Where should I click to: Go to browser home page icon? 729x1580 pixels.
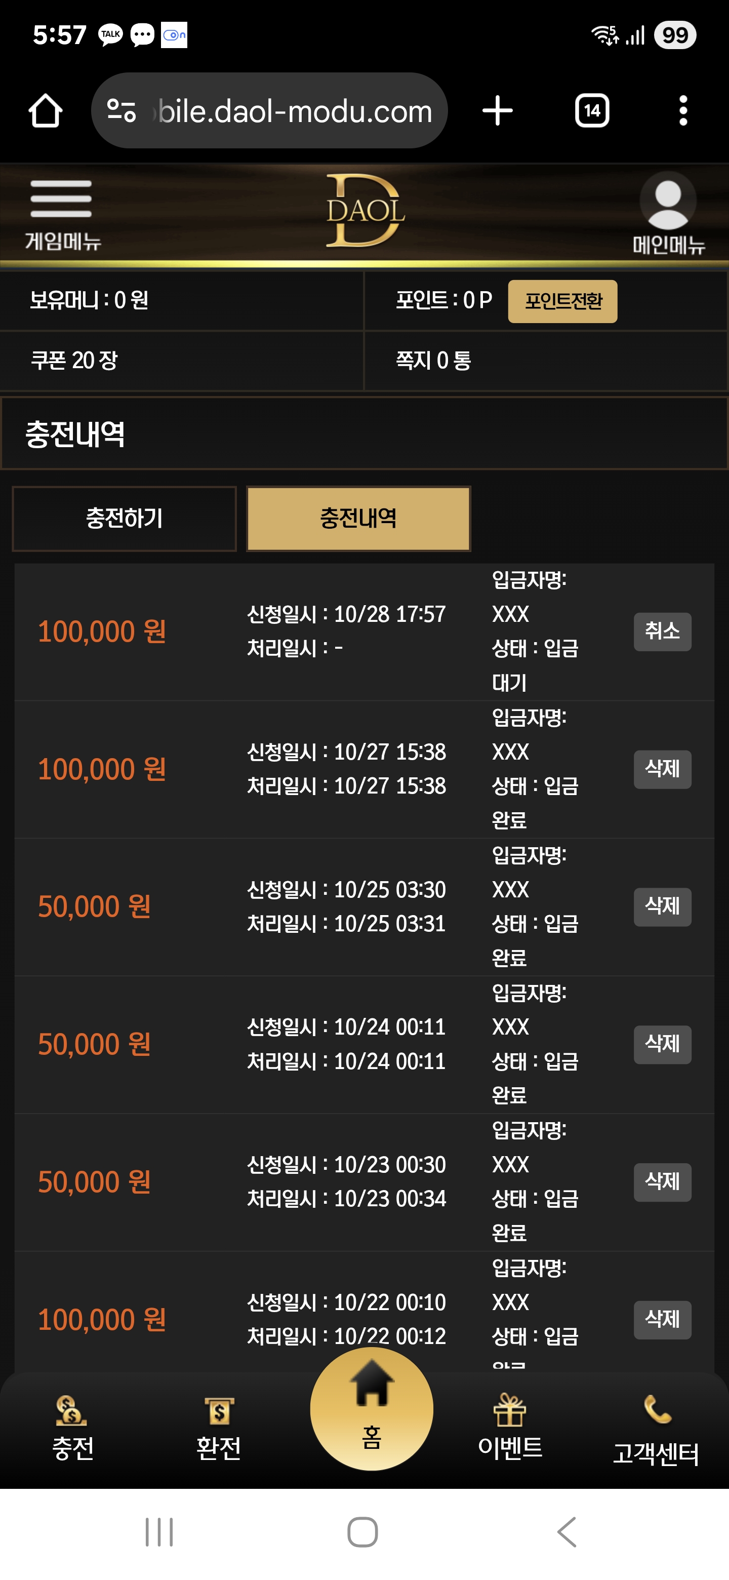click(x=46, y=111)
